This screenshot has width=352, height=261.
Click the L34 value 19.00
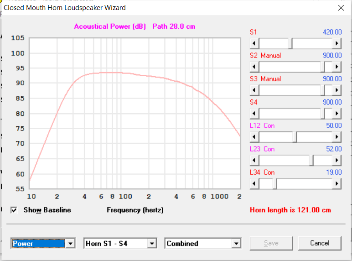334,172
